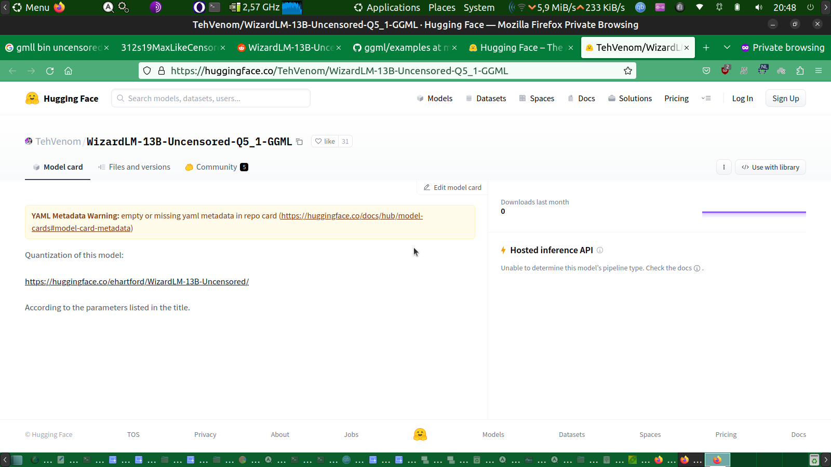This screenshot has width=831, height=467.
Task: Click the footer Hugging Face emoji logo
Action: click(x=420, y=434)
